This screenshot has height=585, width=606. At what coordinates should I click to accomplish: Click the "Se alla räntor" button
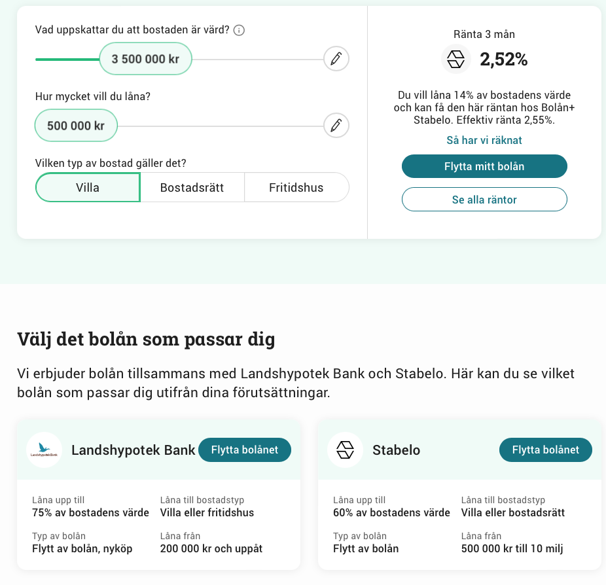(x=484, y=200)
